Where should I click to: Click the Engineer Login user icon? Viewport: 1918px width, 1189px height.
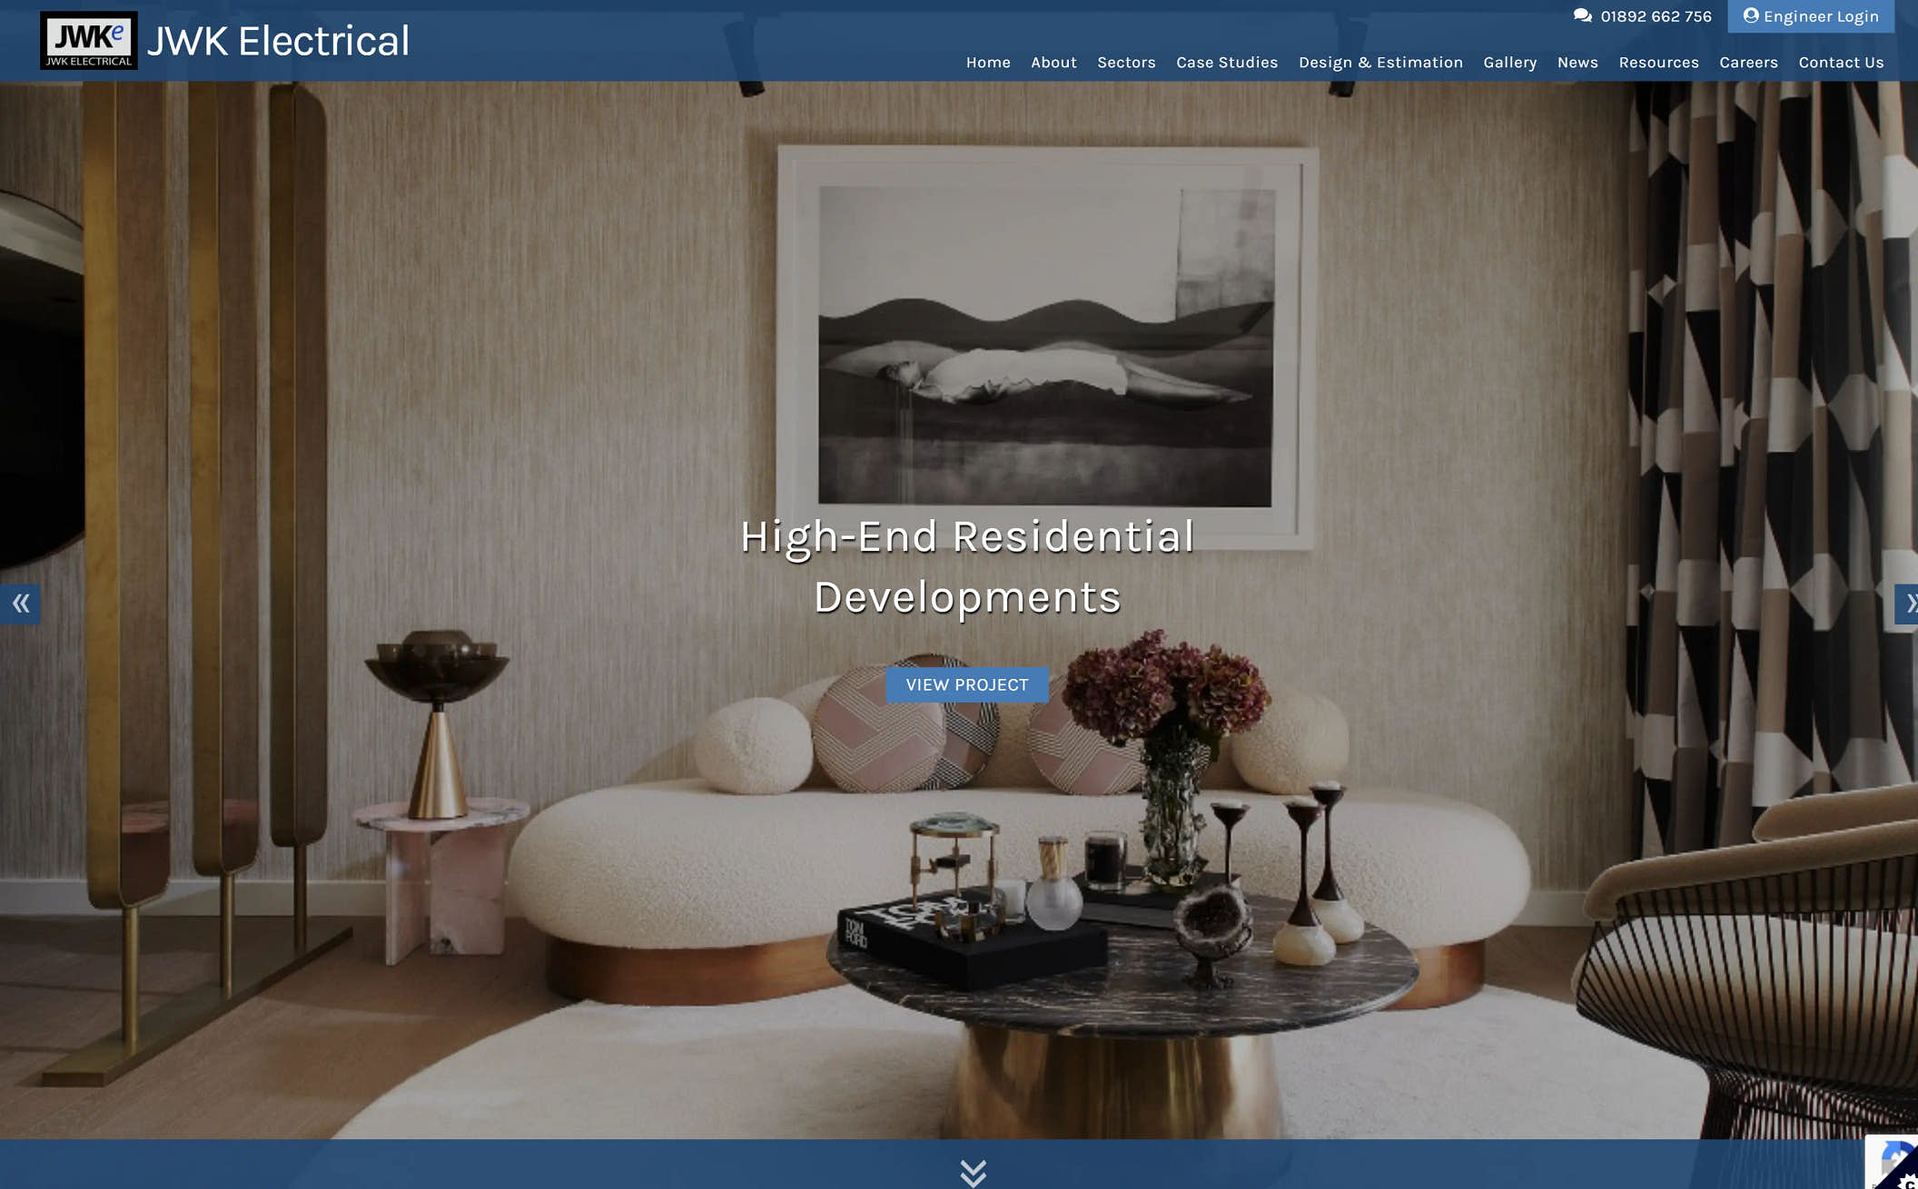[x=1750, y=15]
